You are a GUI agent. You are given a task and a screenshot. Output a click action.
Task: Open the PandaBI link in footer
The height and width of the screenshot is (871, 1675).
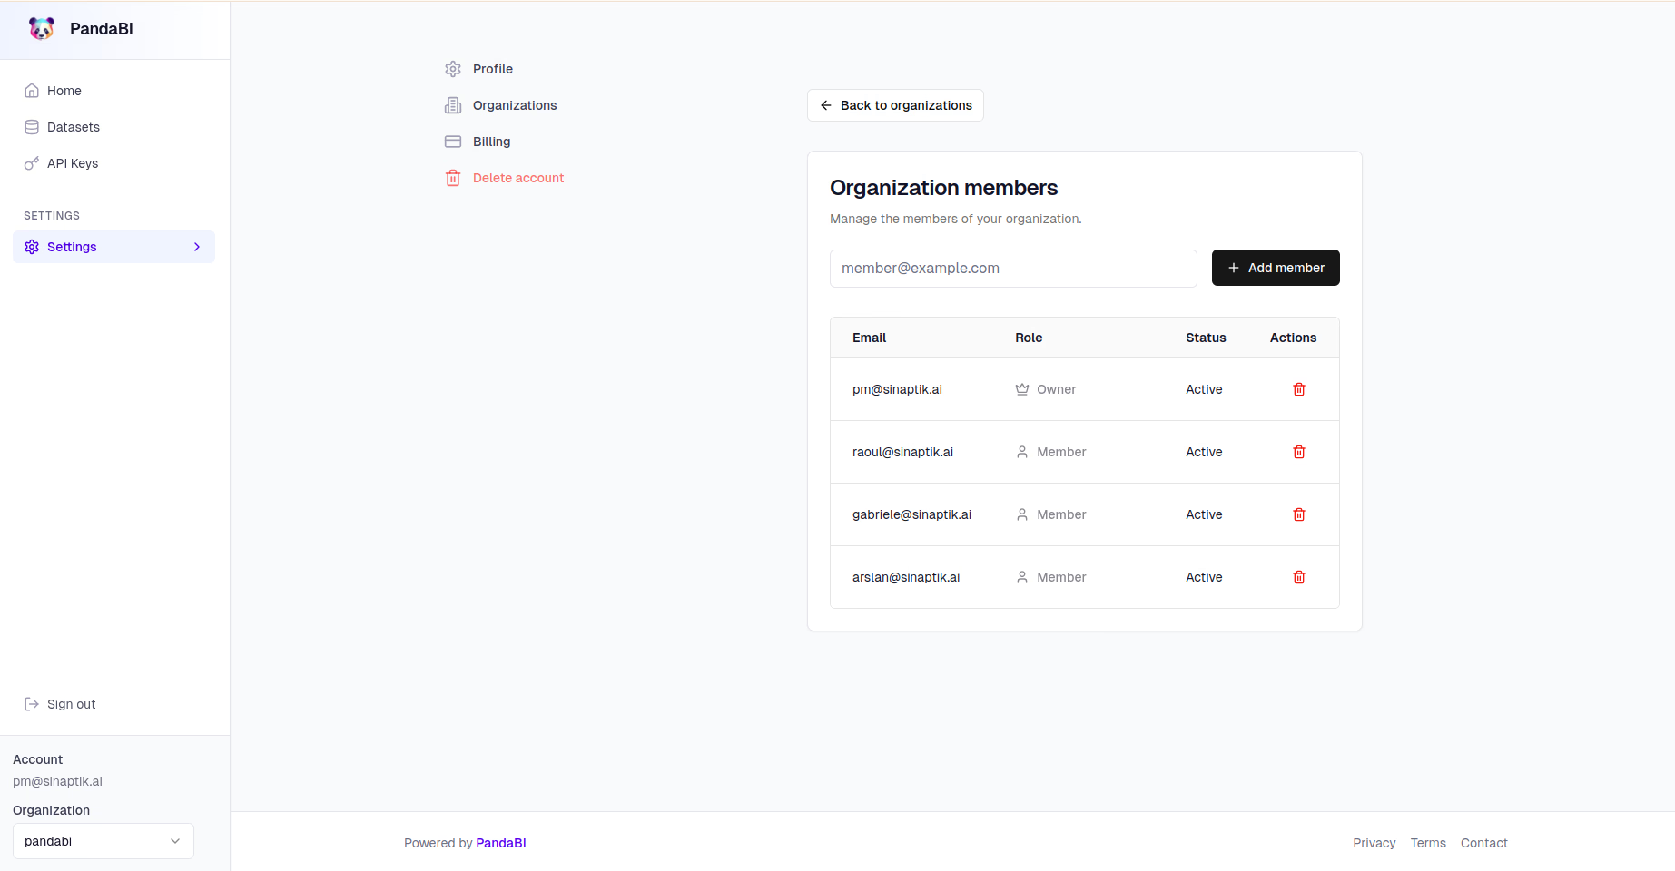[x=501, y=843]
